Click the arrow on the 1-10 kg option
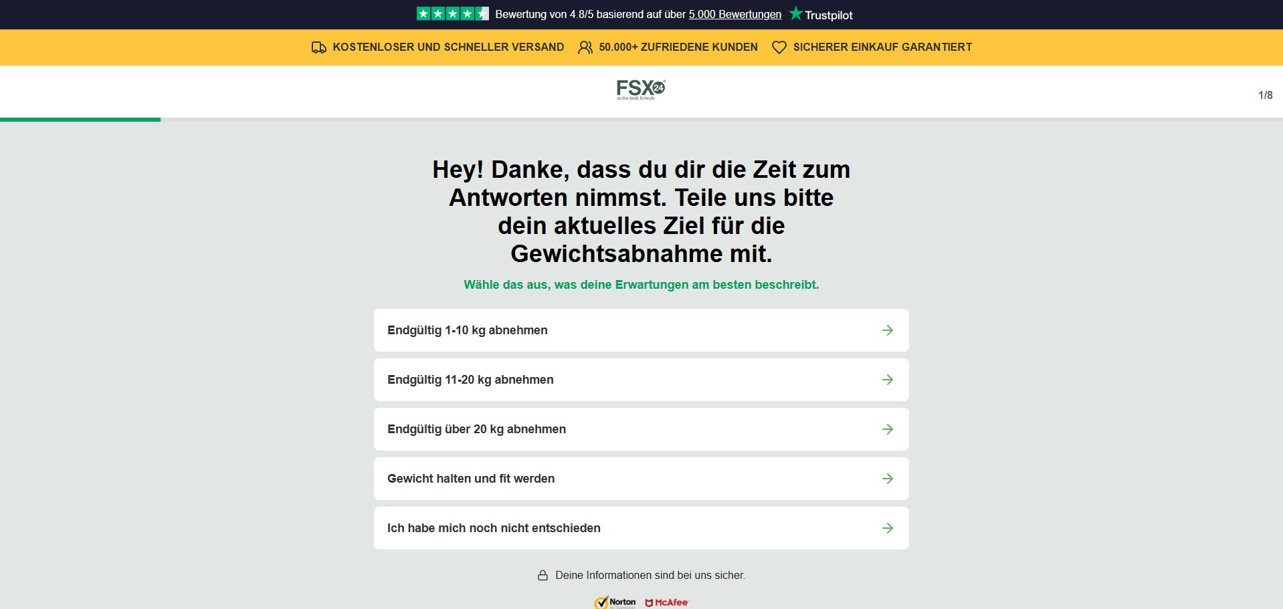The image size is (1283, 609). (888, 330)
